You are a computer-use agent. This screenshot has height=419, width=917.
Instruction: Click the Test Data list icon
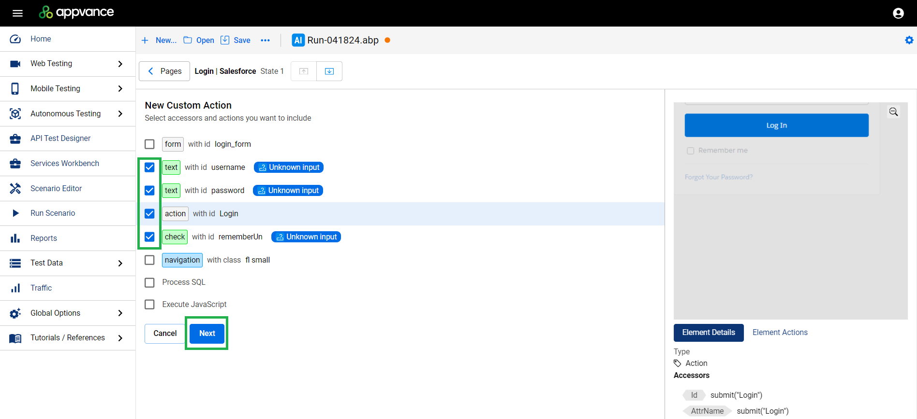point(15,263)
